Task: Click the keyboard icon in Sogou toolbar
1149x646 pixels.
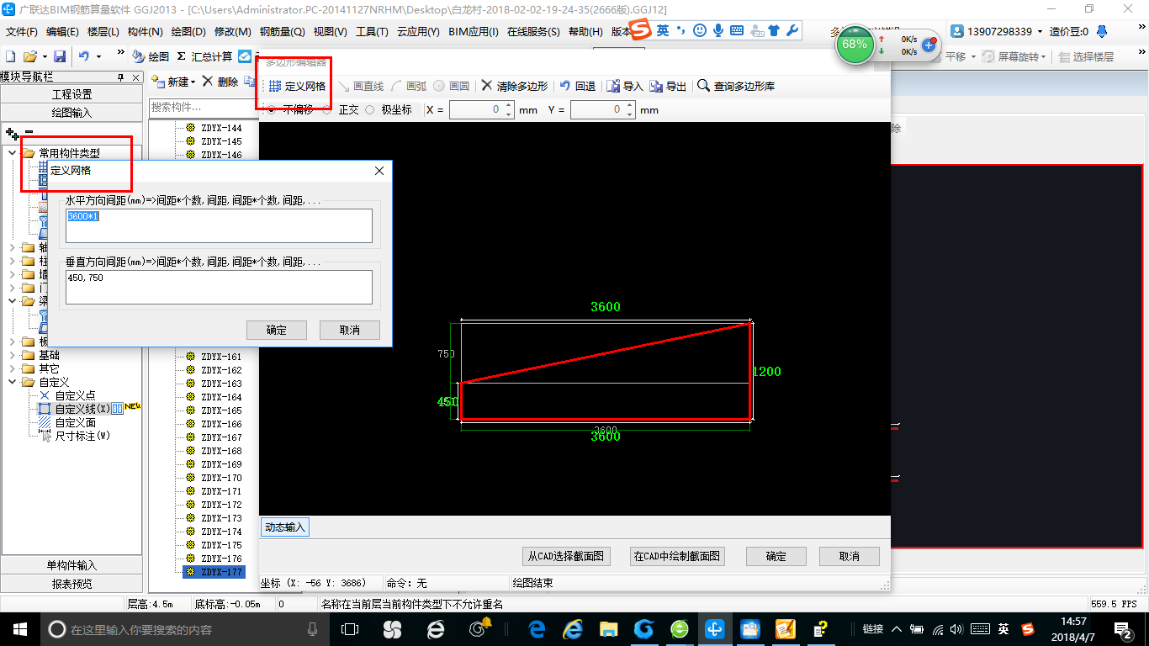Action: point(737,30)
